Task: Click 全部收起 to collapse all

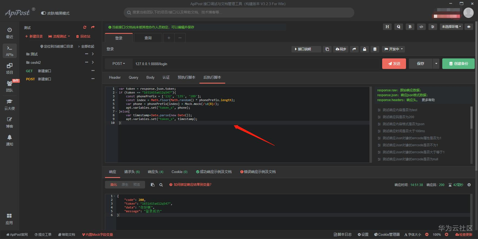Action: [x=86, y=47]
